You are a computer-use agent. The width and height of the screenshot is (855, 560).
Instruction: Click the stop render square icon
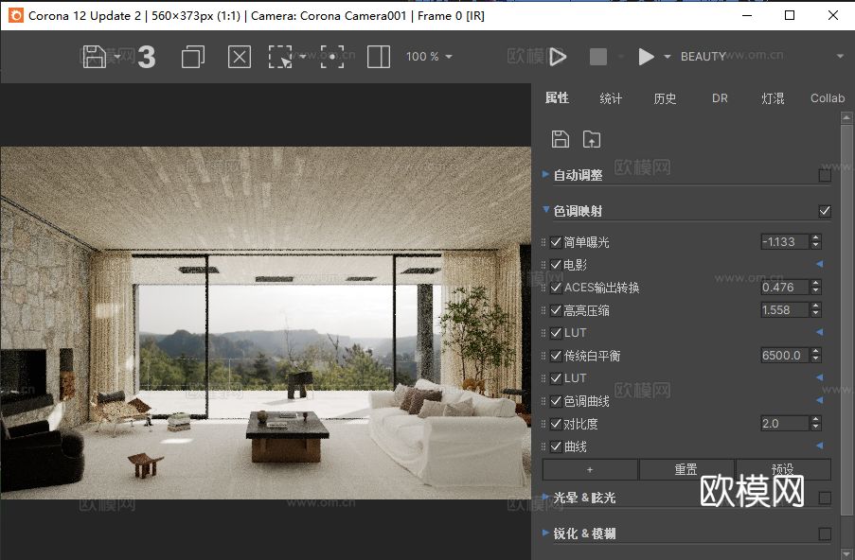(x=599, y=56)
